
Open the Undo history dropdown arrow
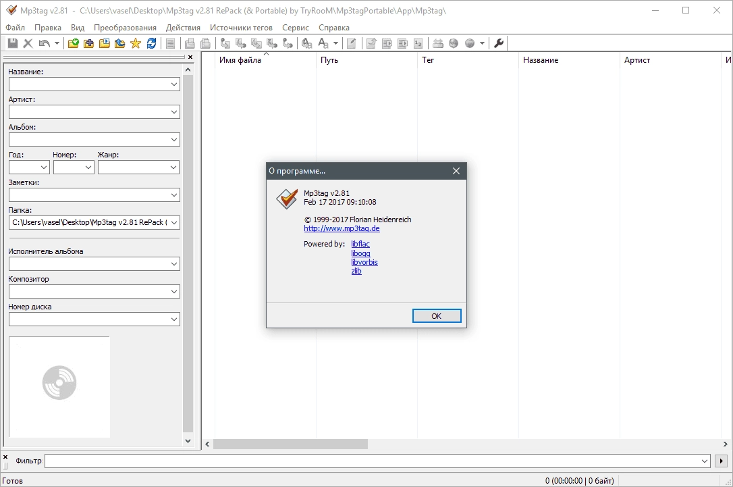[x=57, y=43]
